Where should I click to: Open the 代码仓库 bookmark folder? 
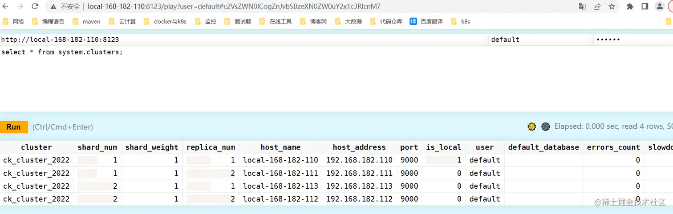(x=386, y=21)
